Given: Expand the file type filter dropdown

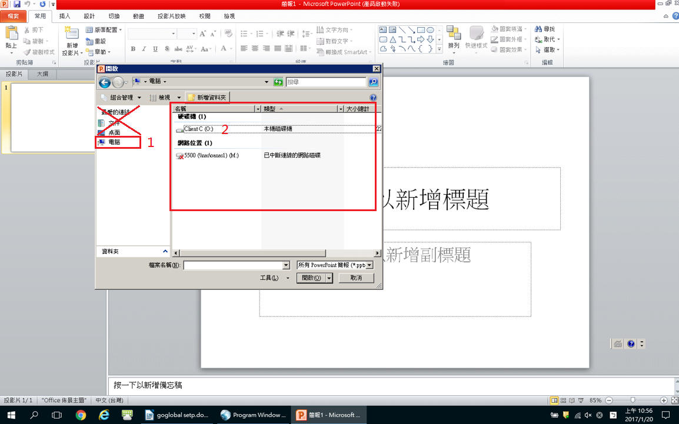Looking at the screenshot, I should [x=369, y=265].
